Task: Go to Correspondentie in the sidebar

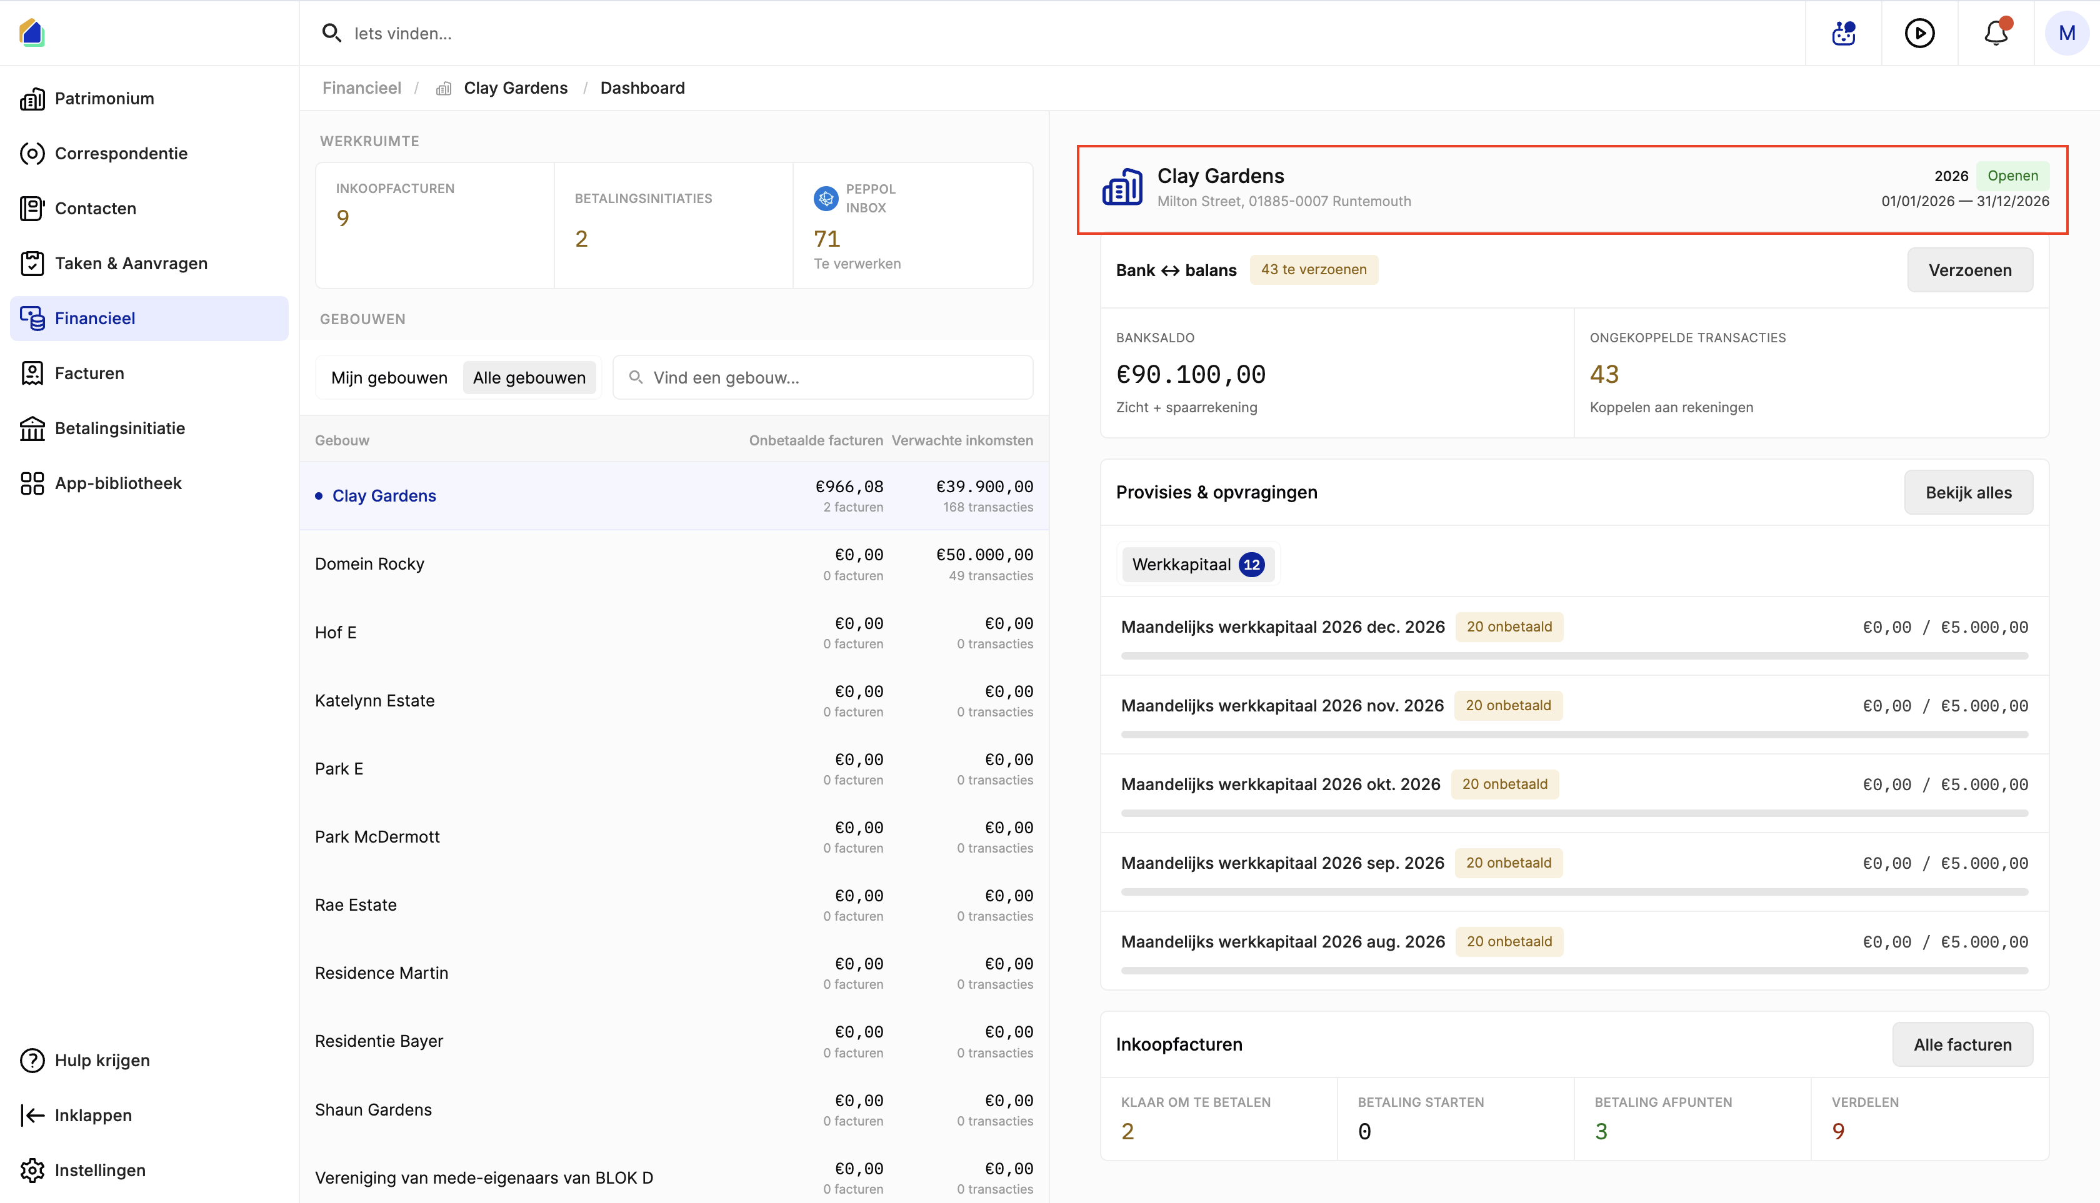Action: coord(149,154)
